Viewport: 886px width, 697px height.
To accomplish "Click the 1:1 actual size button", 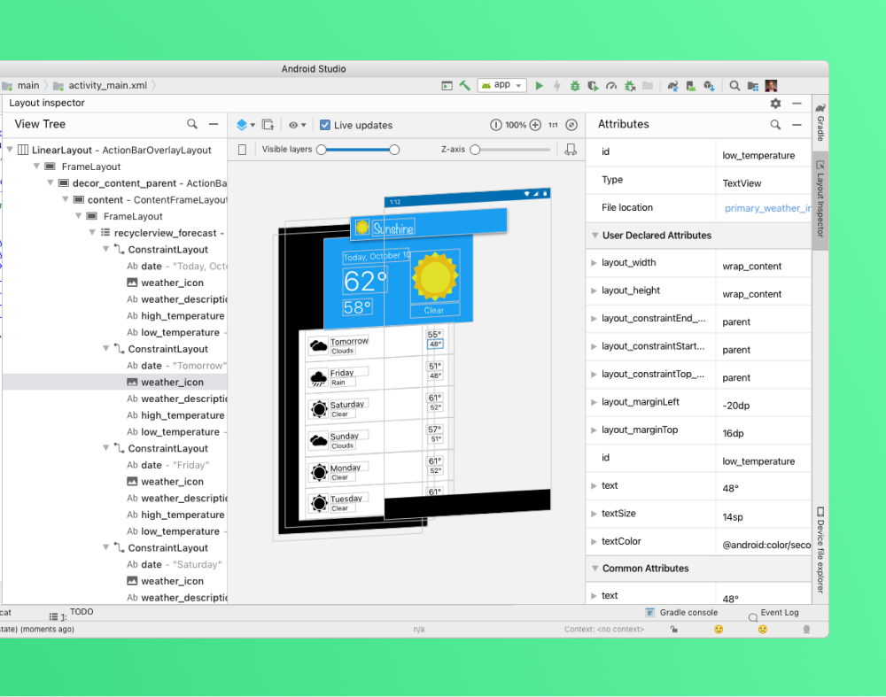I will pos(553,126).
